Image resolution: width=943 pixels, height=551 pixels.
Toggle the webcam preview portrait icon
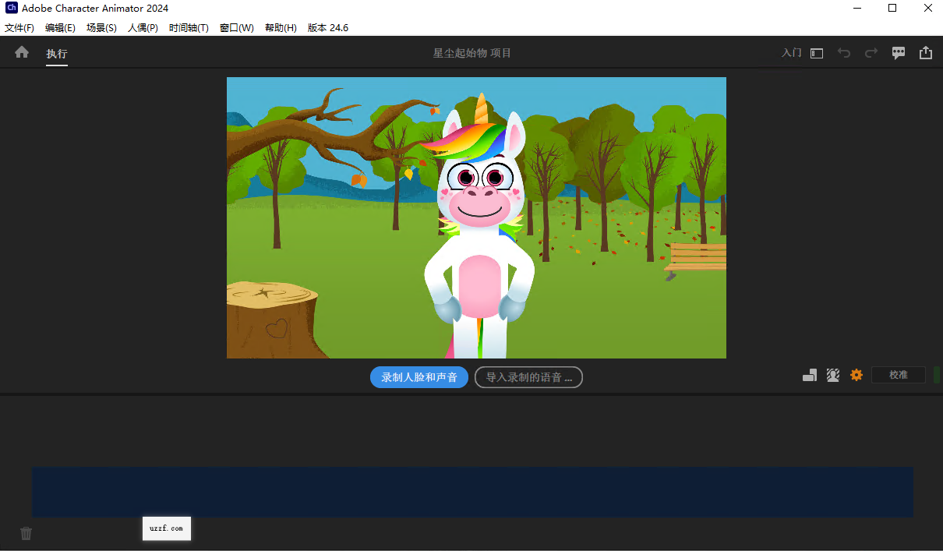pos(832,375)
